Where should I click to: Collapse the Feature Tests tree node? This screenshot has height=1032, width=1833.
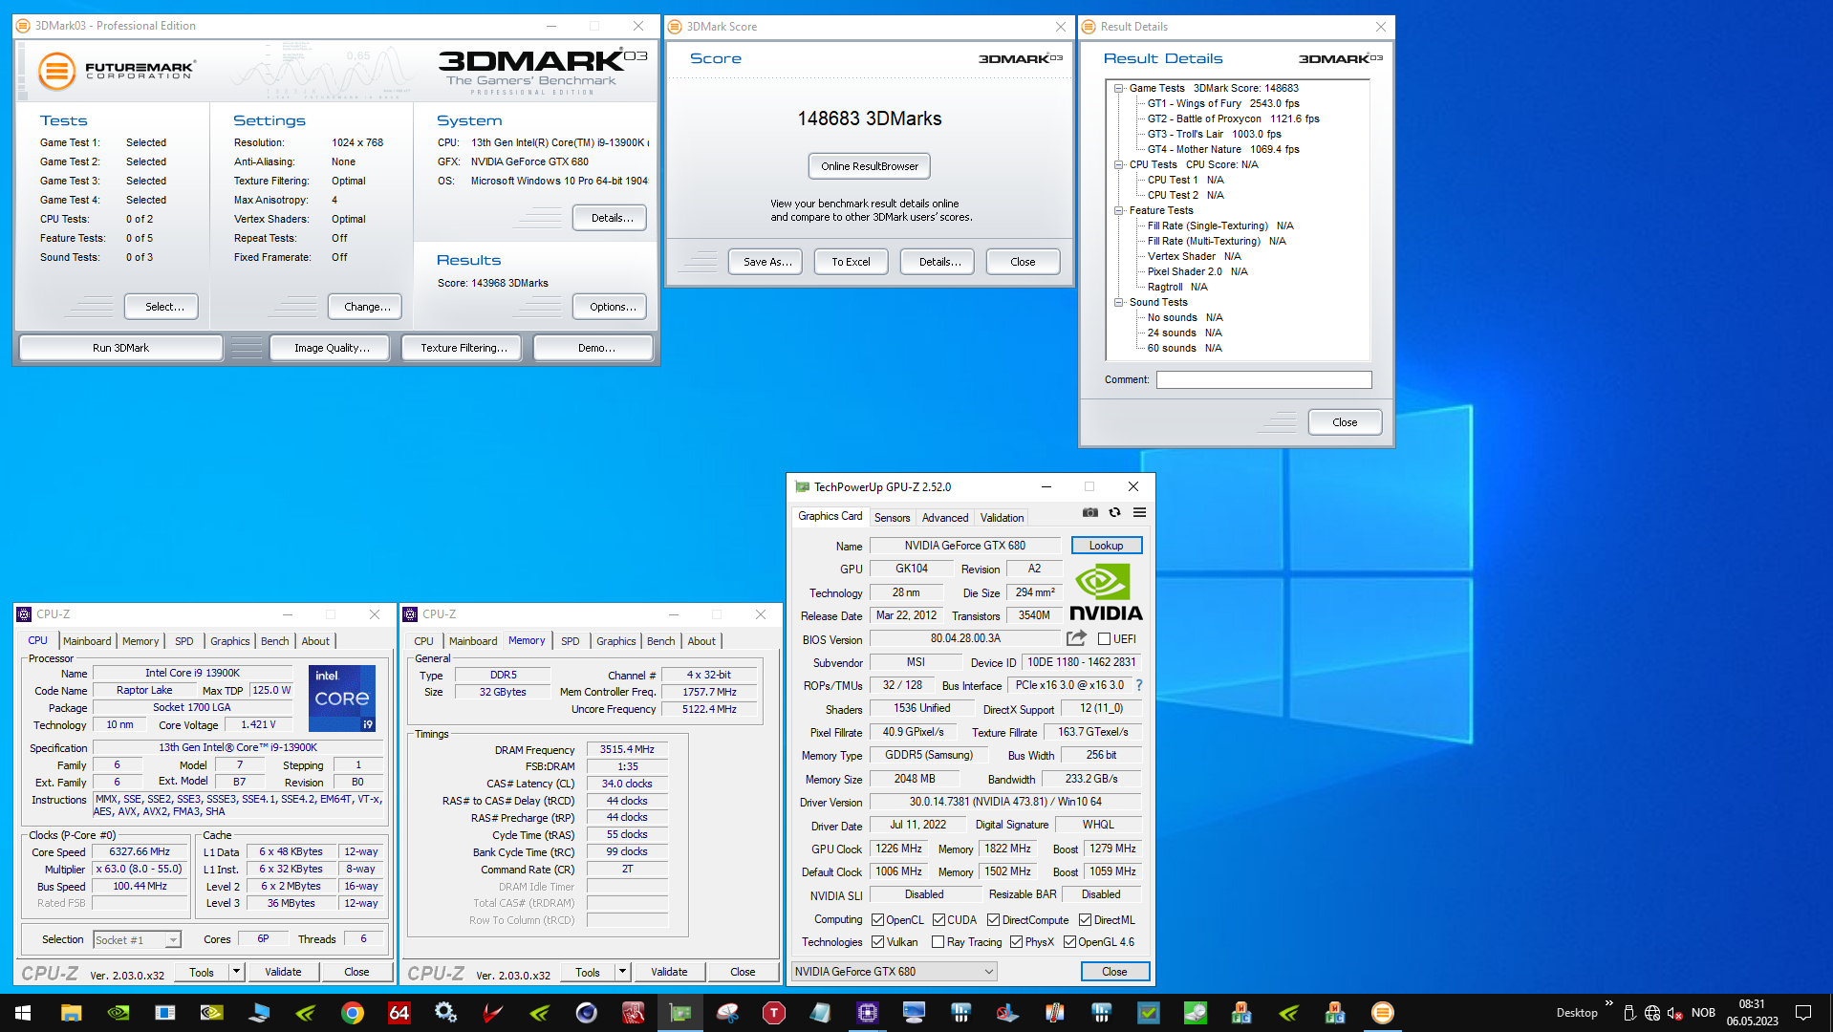[1118, 210]
